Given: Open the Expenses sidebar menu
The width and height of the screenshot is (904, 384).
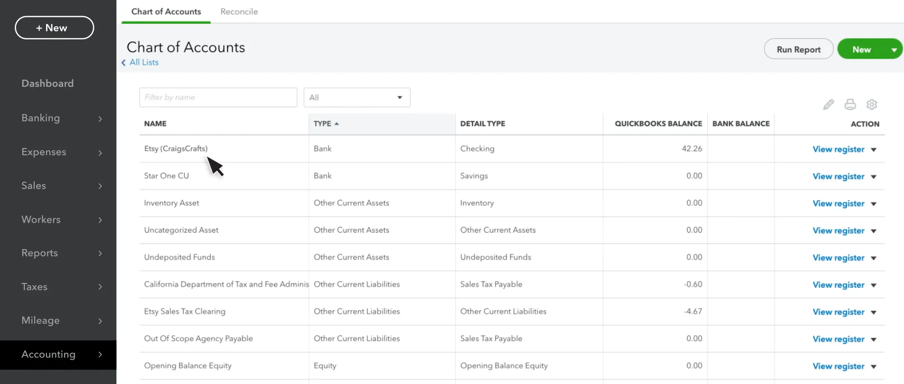Looking at the screenshot, I should 44,152.
